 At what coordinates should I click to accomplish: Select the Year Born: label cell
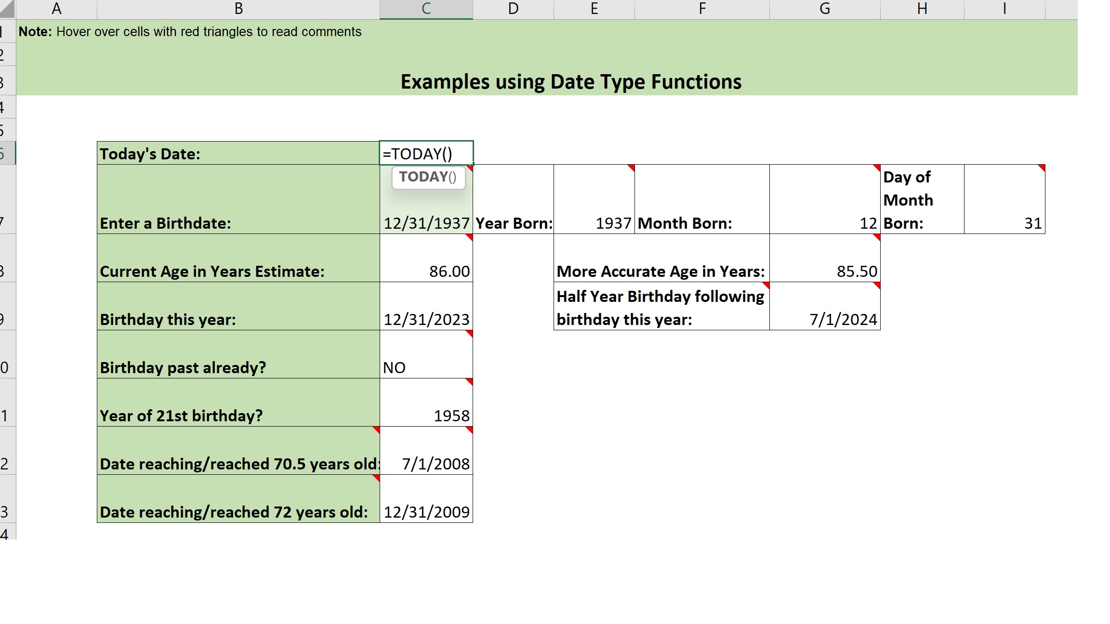tap(513, 199)
